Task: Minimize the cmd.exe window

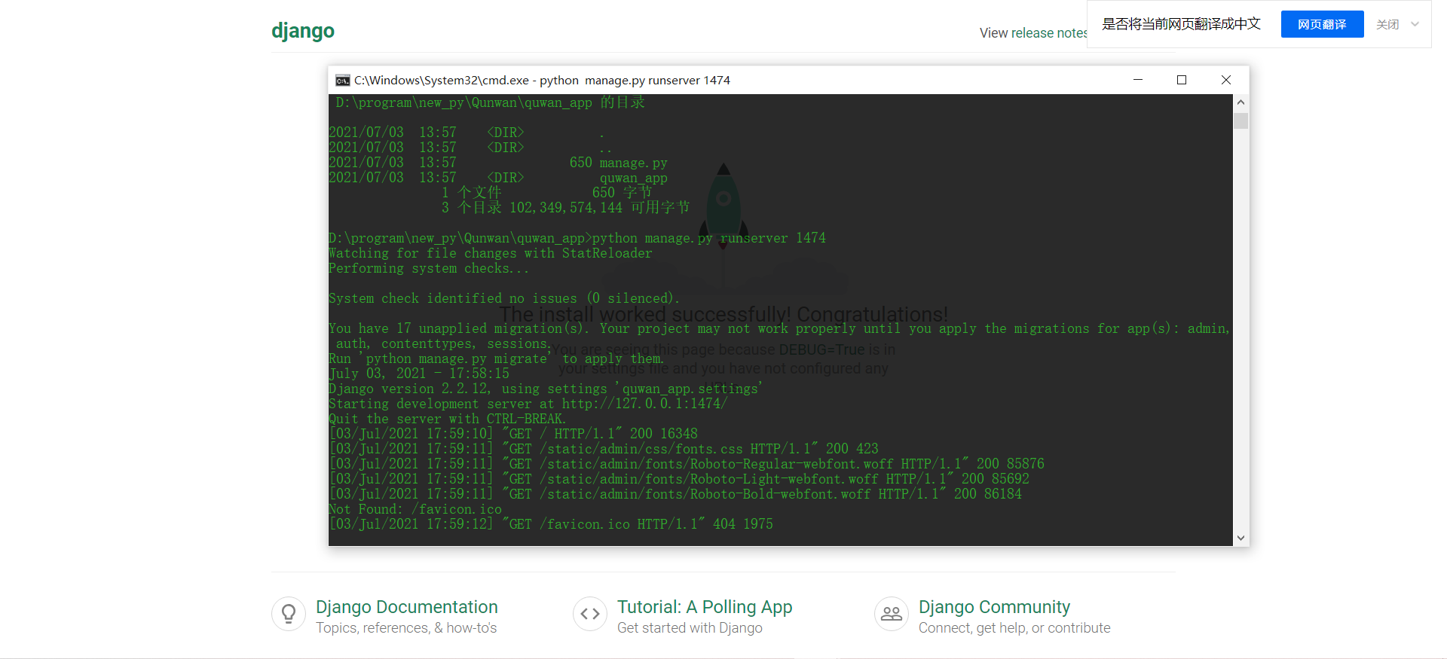Action: [x=1138, y=80]
